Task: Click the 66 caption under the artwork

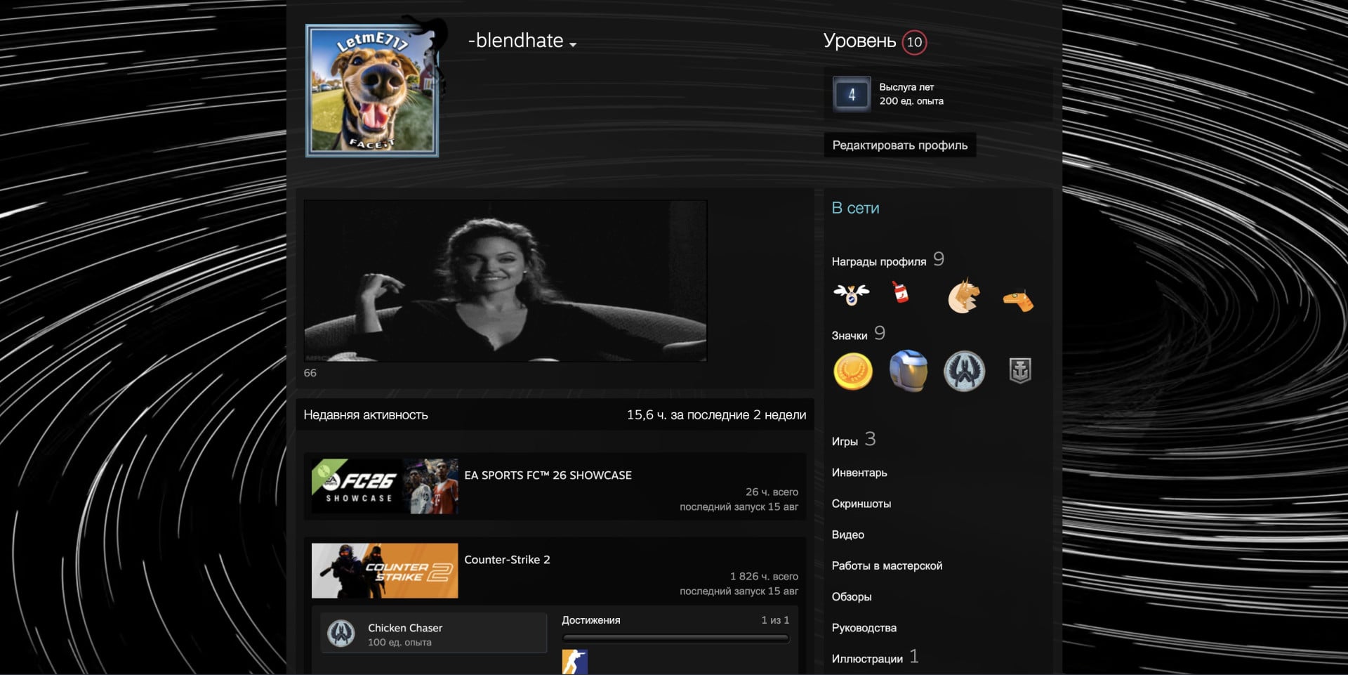Action: [310, 373]
